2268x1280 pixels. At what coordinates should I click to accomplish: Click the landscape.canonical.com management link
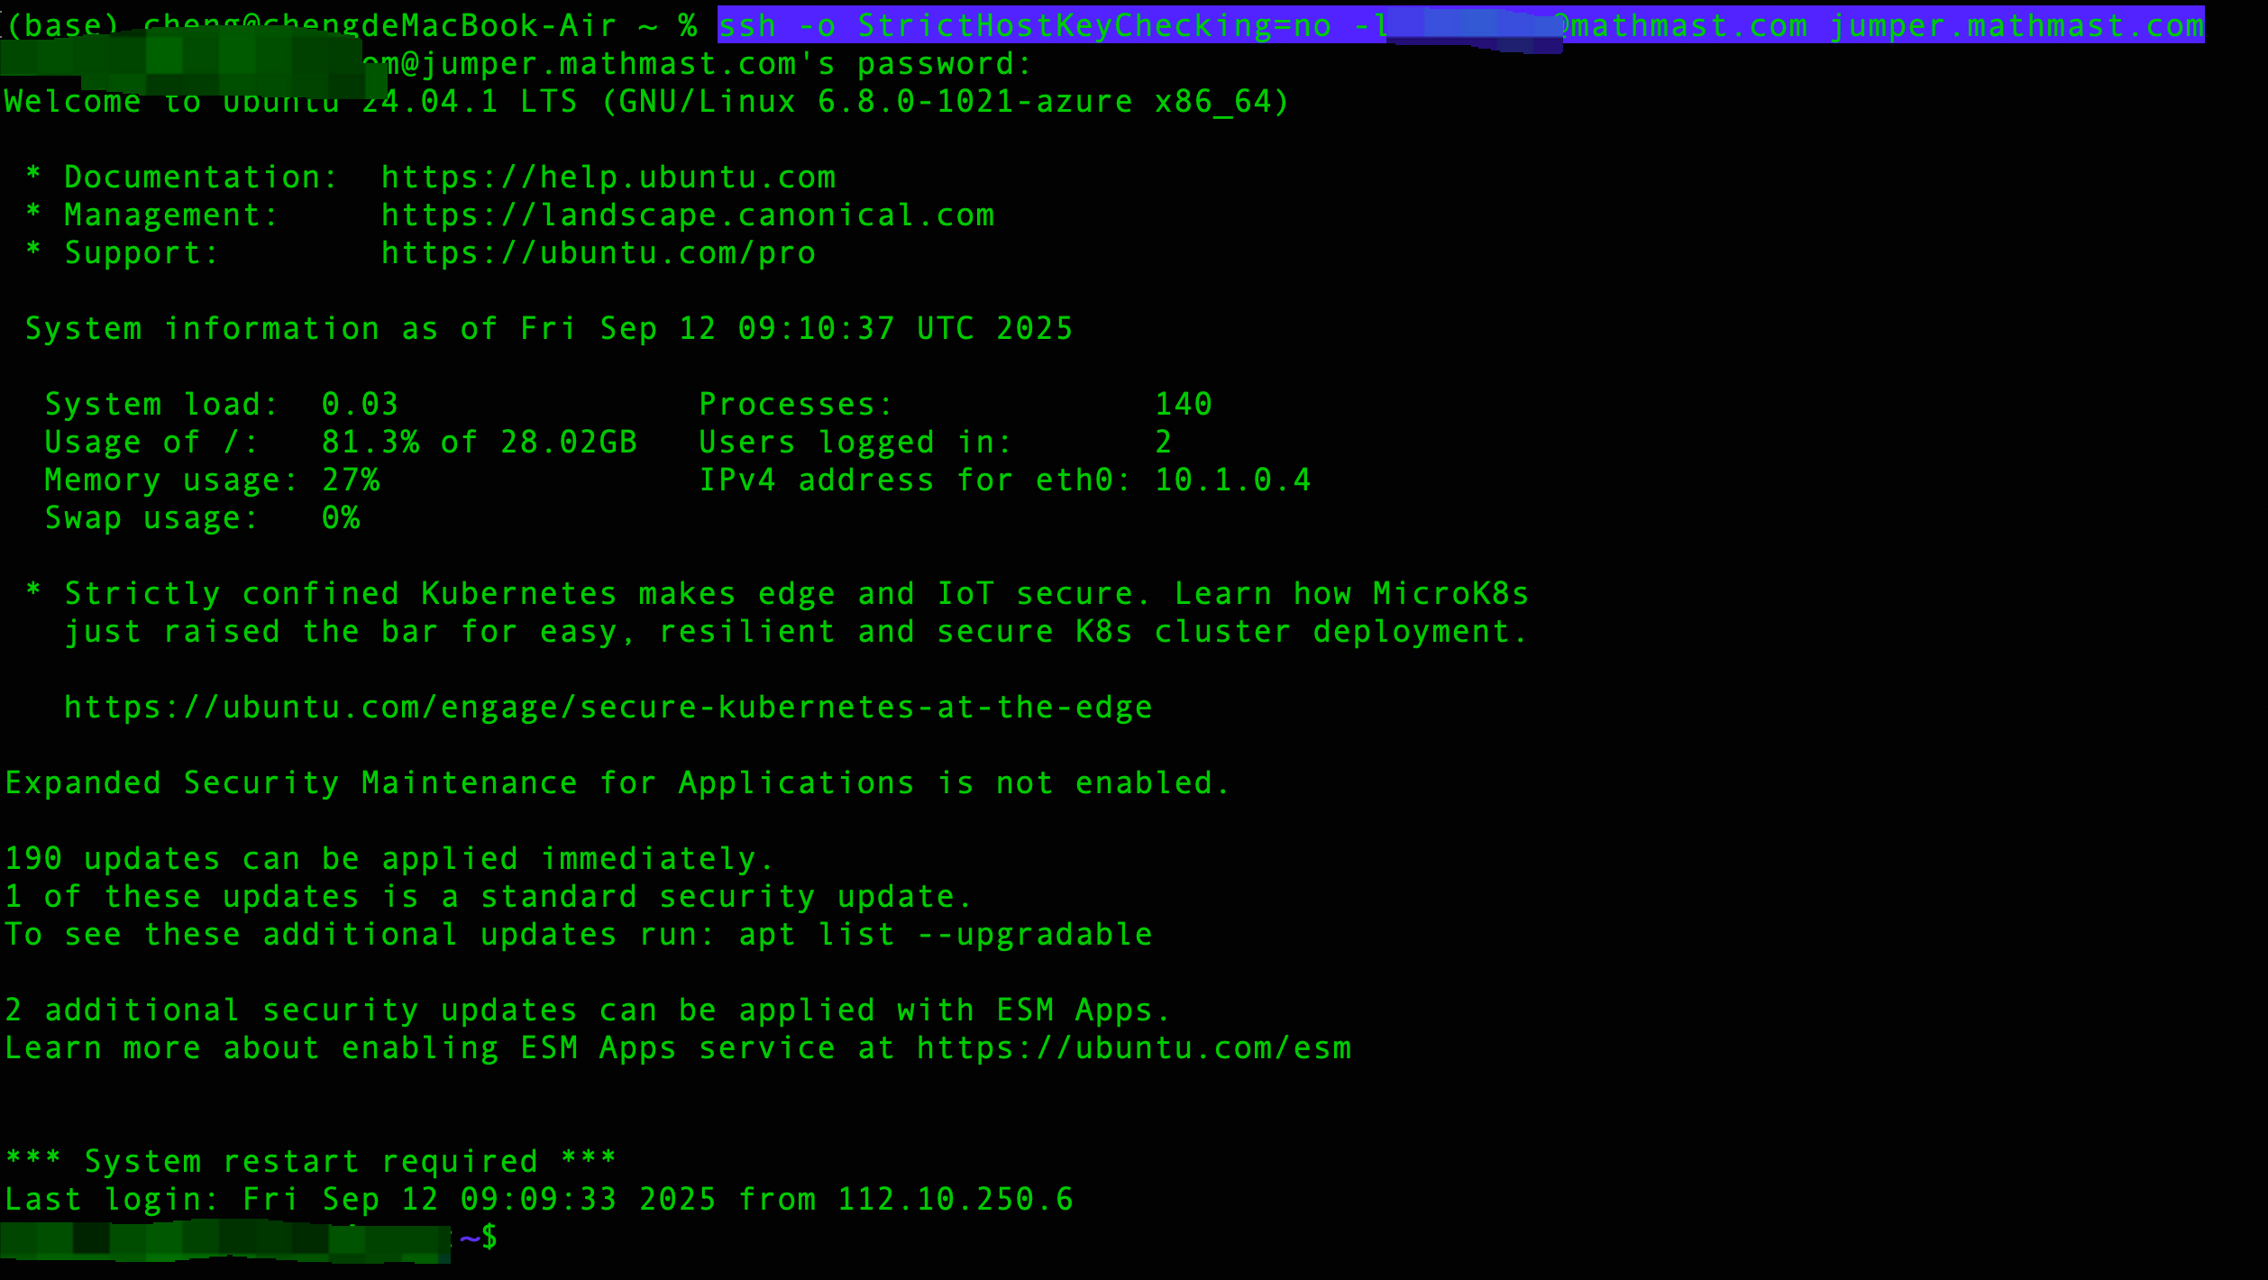[688, 215]
